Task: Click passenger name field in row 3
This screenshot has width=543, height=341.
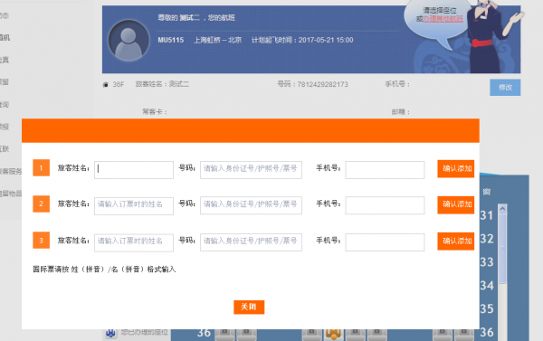Action: 134,242
